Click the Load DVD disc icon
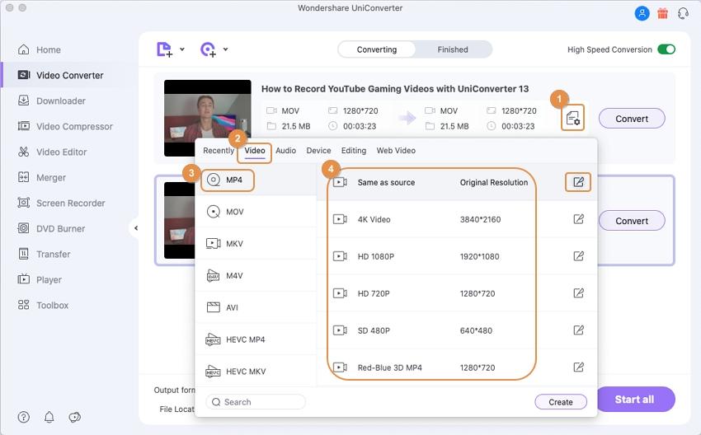The height and width of the screenshot is (435, 701). coord(209,49)
